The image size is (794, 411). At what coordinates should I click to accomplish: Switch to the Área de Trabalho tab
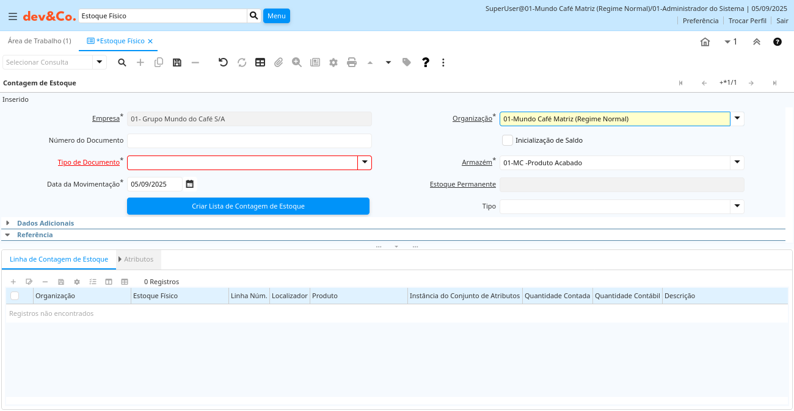[39, 41]
